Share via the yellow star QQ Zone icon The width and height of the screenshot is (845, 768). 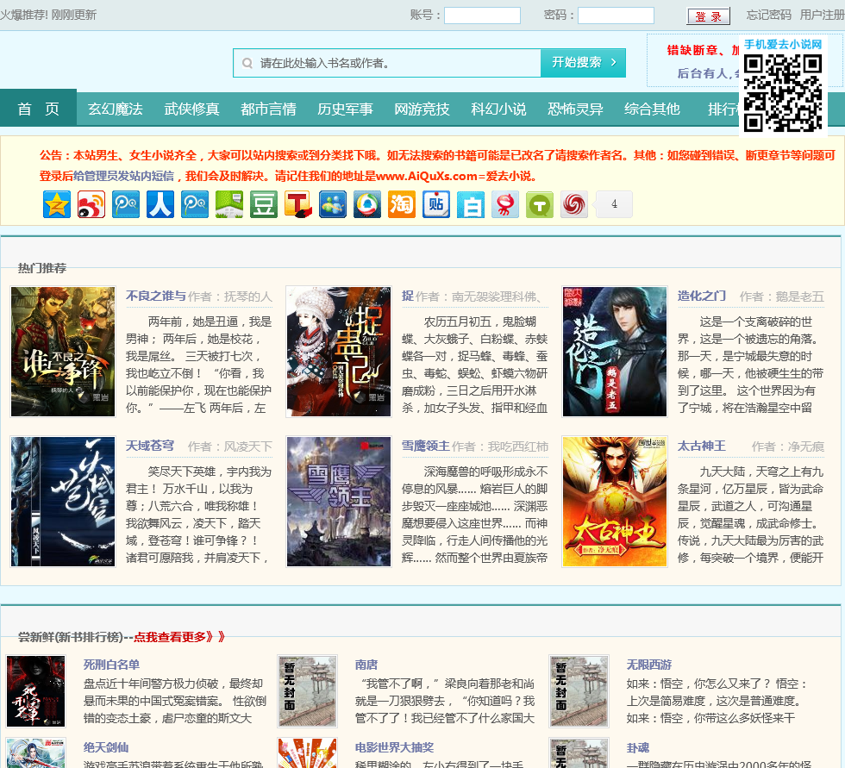click(57, 204)
